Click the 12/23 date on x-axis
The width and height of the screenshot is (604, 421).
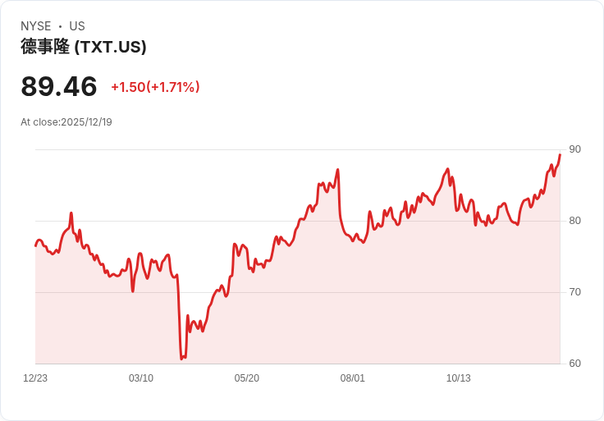coord(35,378)
